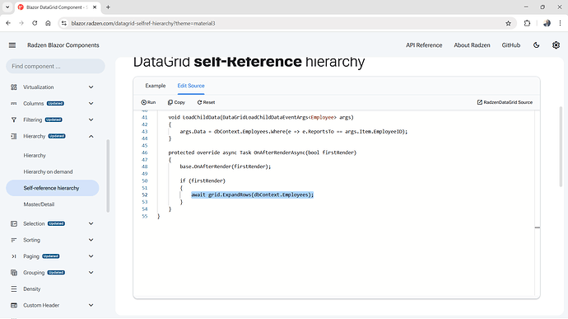Focus the Find component search field

point(55,66)
